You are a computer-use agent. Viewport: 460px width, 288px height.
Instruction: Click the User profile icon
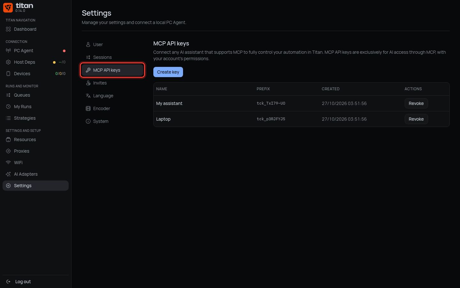point(88,44)
